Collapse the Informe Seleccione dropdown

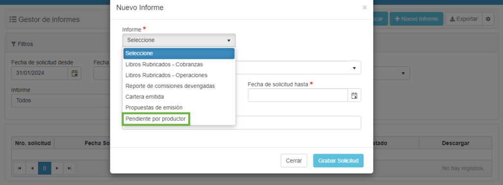179,40
